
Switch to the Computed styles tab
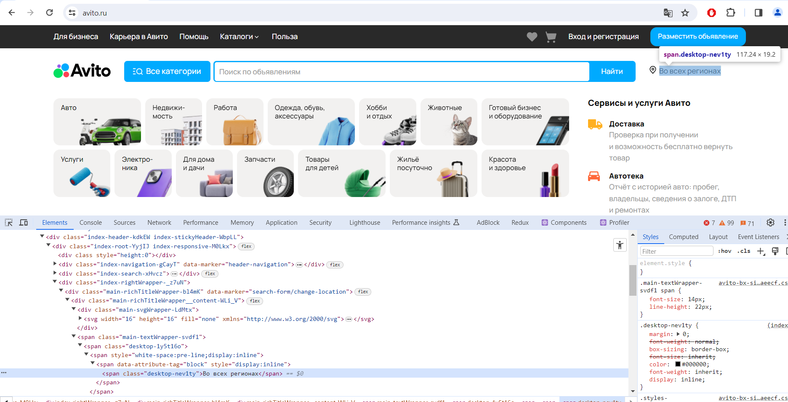(684, 237)
